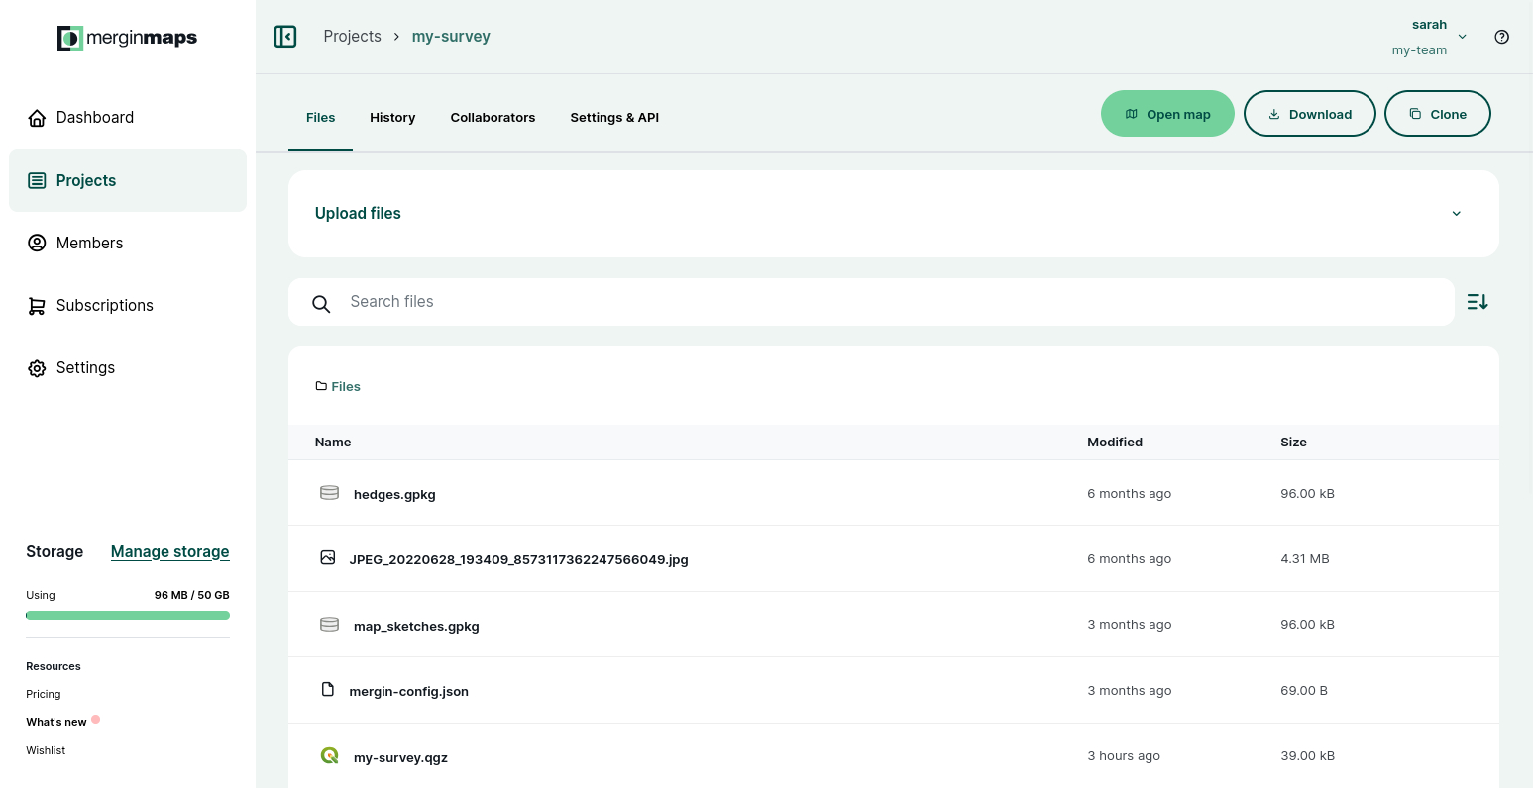Image resolution: width=1533 pixels, height=788 pixels.
Task: Click the Members person icon
Action: coord(37,243)
